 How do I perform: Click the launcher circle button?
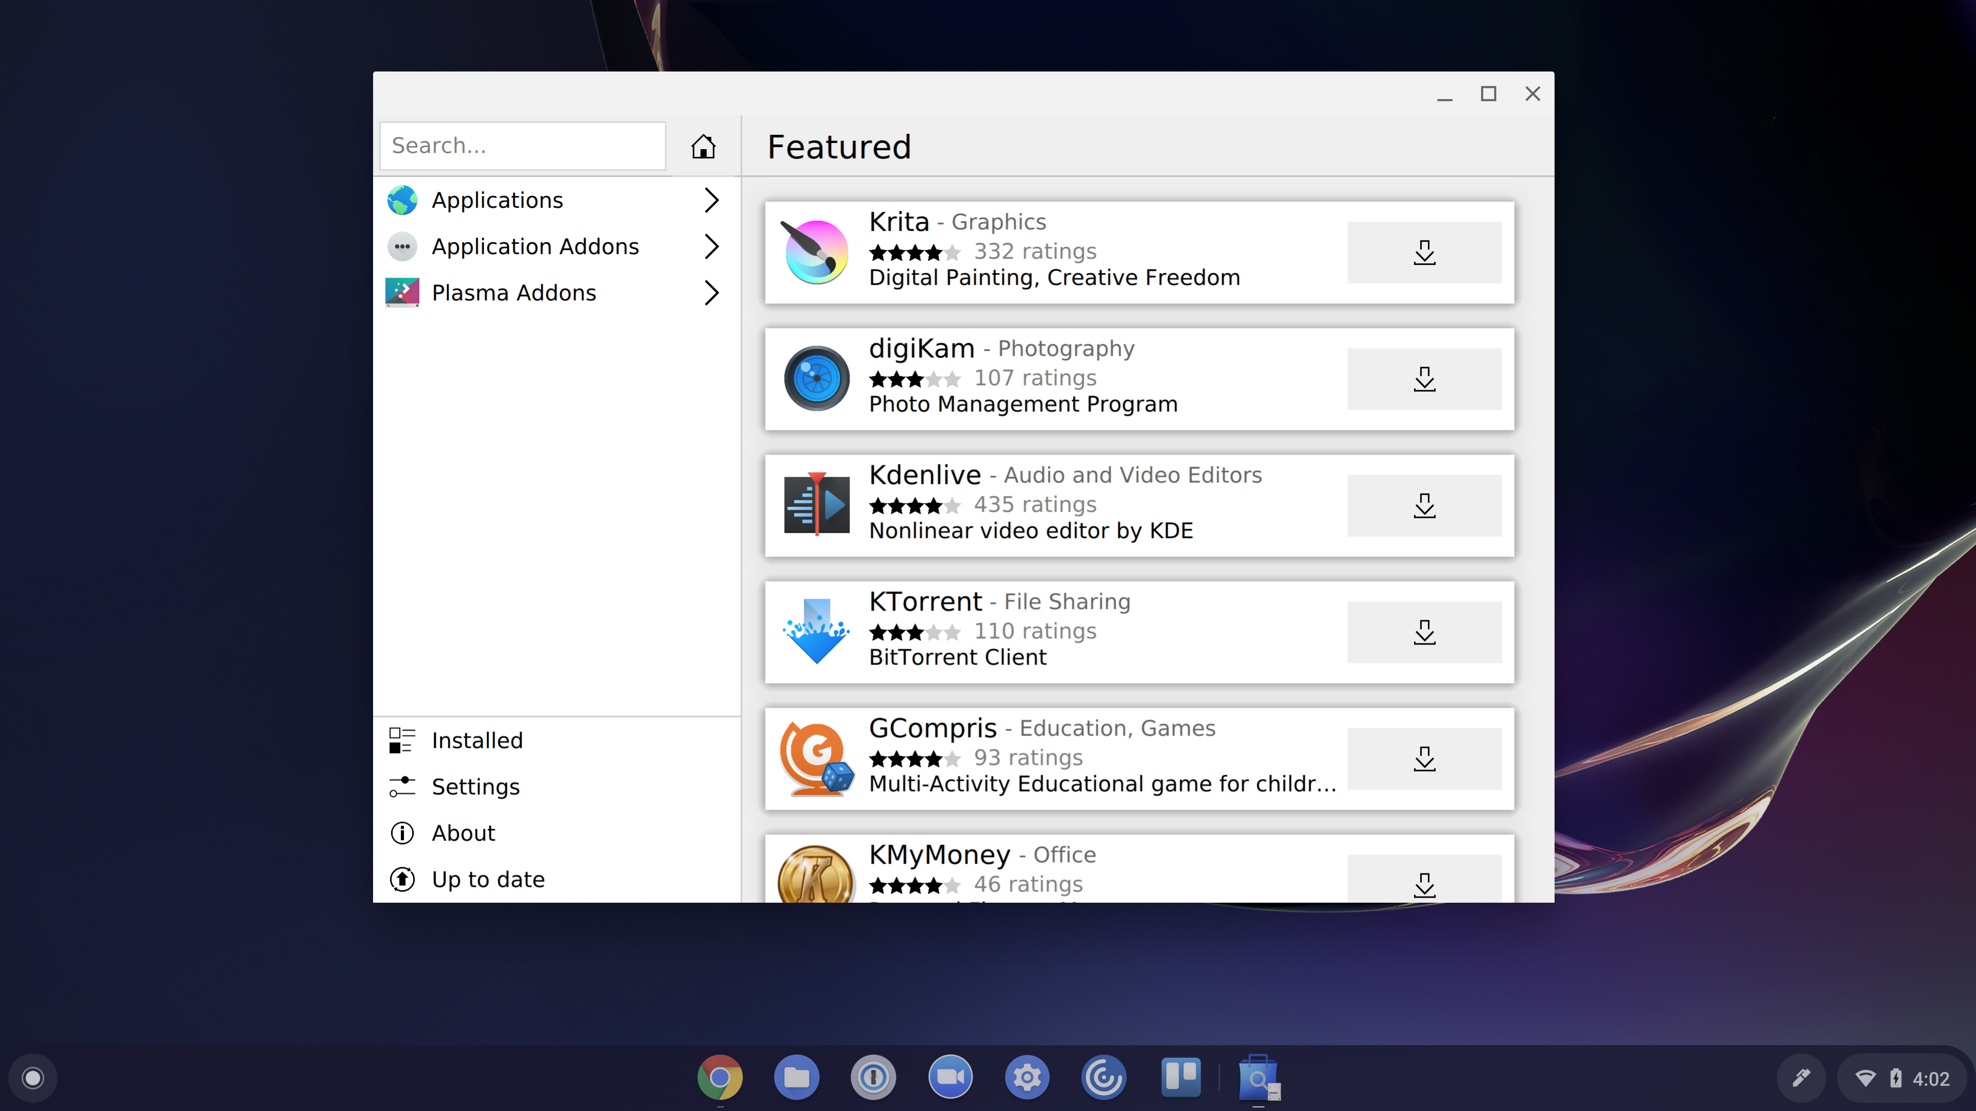(x=32, y=1078)
